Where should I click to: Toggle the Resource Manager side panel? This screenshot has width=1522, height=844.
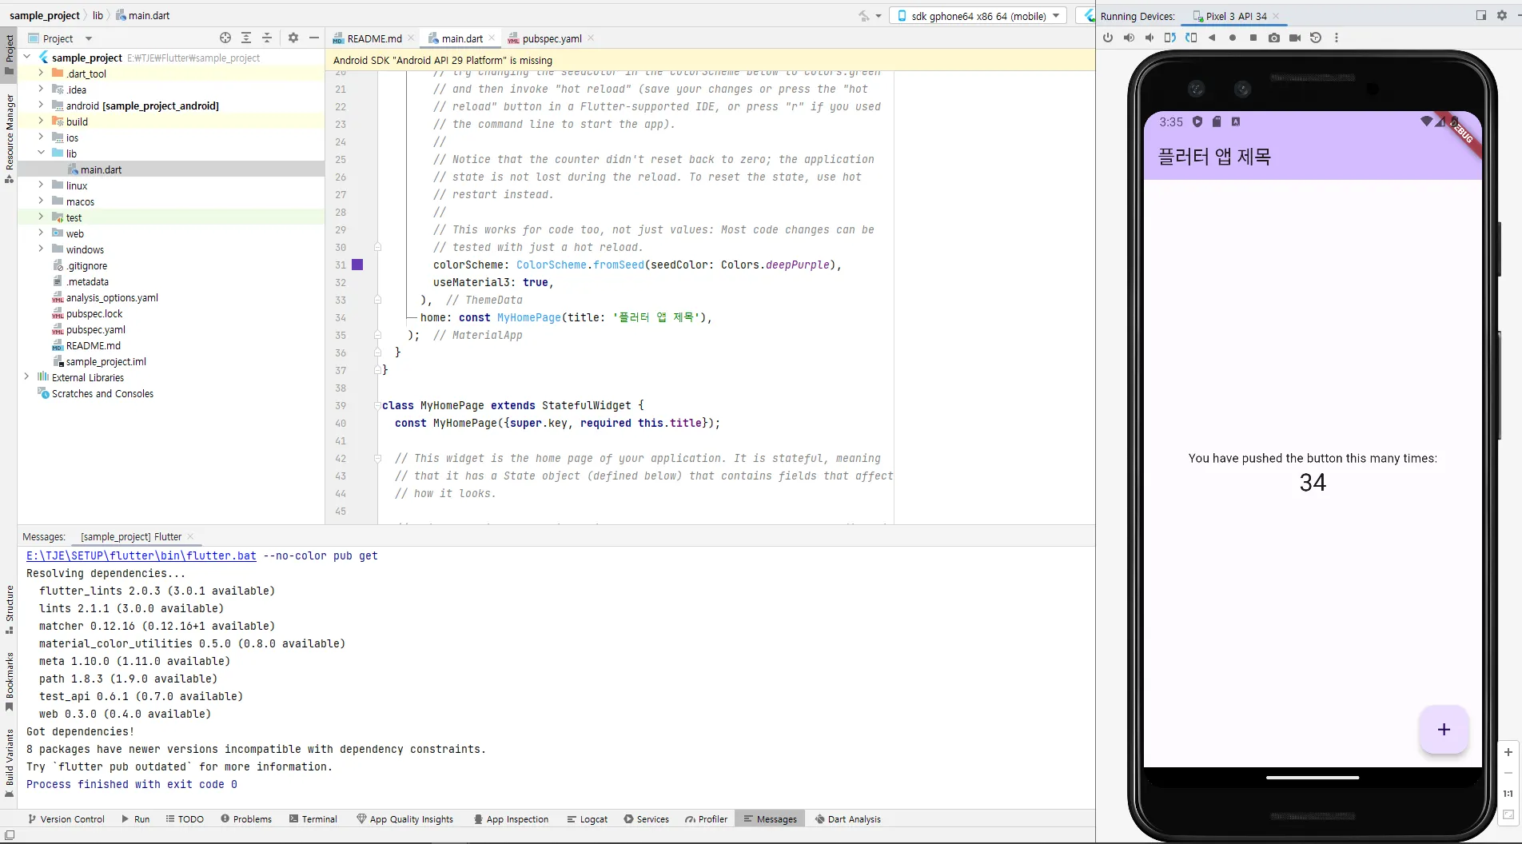10,137
